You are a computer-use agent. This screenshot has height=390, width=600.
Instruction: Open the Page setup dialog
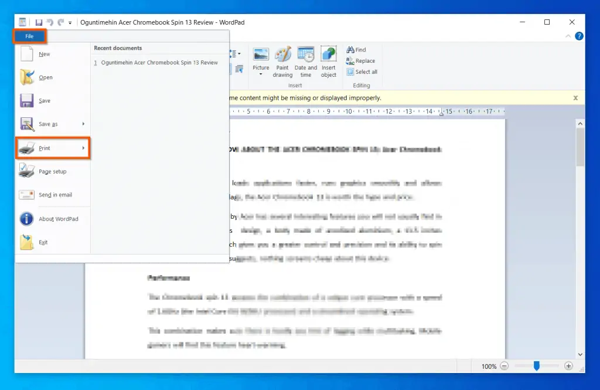tap(52, 171)
